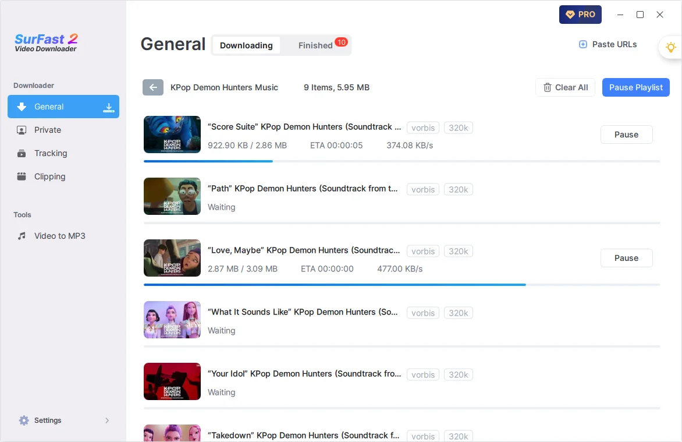Screen dimensions: 682x442
Task: Switch to the Downloading tab
Action: 246,45
